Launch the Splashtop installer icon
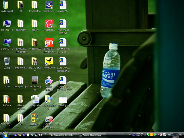This screenshot has width=184, height=138. 49,5
